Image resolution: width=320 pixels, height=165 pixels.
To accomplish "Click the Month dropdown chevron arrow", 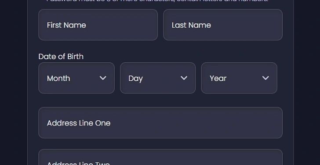I will click(x=103, y=78).
